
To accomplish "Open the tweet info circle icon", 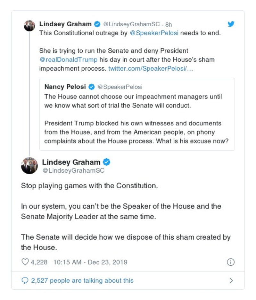I will point(230,262).
